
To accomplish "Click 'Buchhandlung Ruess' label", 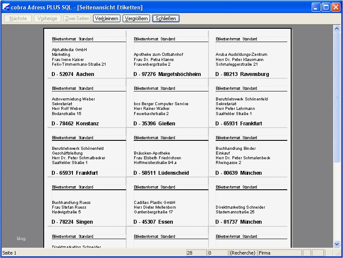I will (x=71, y=203).
